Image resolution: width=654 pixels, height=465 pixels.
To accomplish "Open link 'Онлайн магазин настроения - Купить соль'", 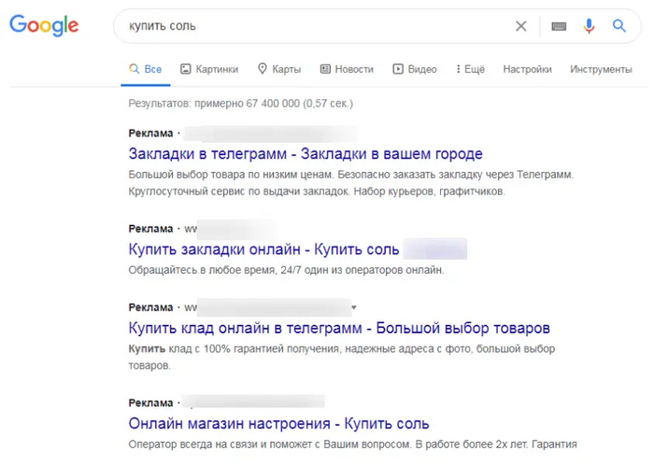I will pos(278,423).
